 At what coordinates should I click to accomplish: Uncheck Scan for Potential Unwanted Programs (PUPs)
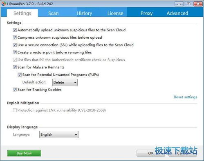pos(20,75)
